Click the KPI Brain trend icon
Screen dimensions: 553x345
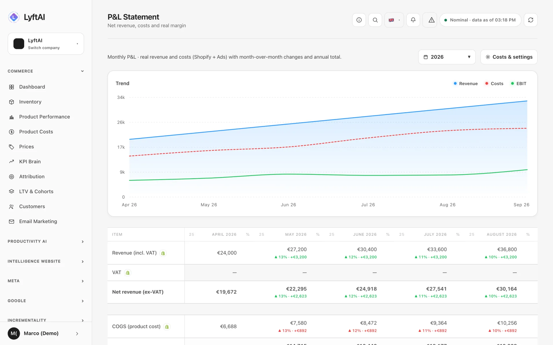pos(12,162)
